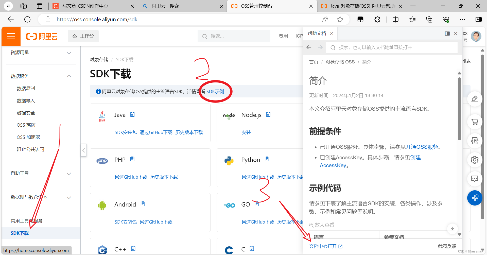Click 截图反馈 in help panel
This screenshot has width=487, height=255.
tap(447, 246)
